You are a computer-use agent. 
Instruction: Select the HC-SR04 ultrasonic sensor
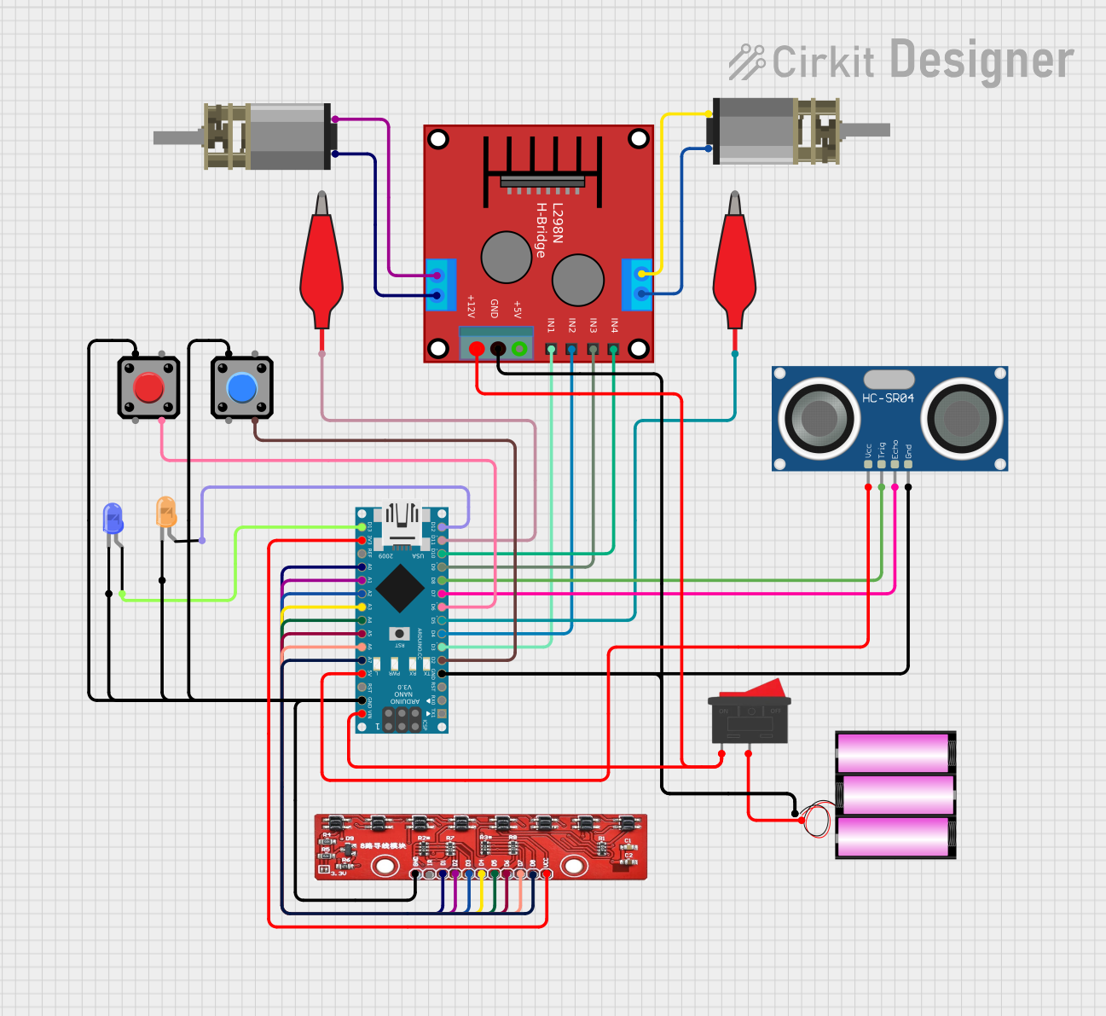coord(889,418)
